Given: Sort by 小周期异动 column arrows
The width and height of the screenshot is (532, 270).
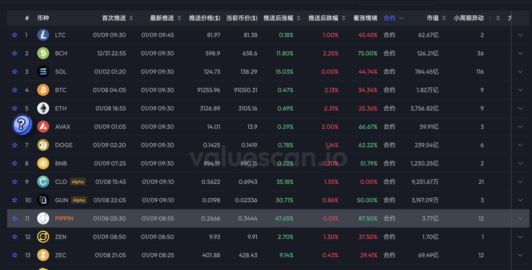Looking at the screenshot, I should tap(498, 18).
